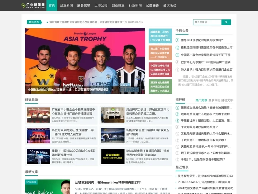Open ranking item 干眼3年，我是如何改善干眼症的？
Viewport: 258px width, 194px height.
(203, 160)
